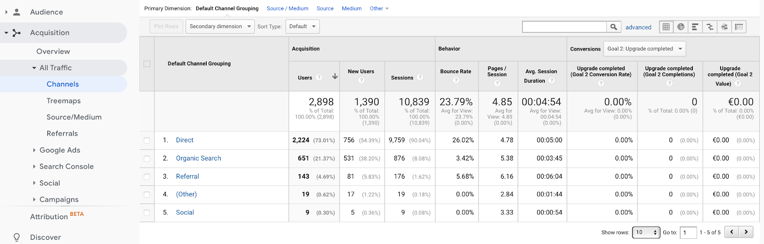Switch to data table view icon

(666, 27)
